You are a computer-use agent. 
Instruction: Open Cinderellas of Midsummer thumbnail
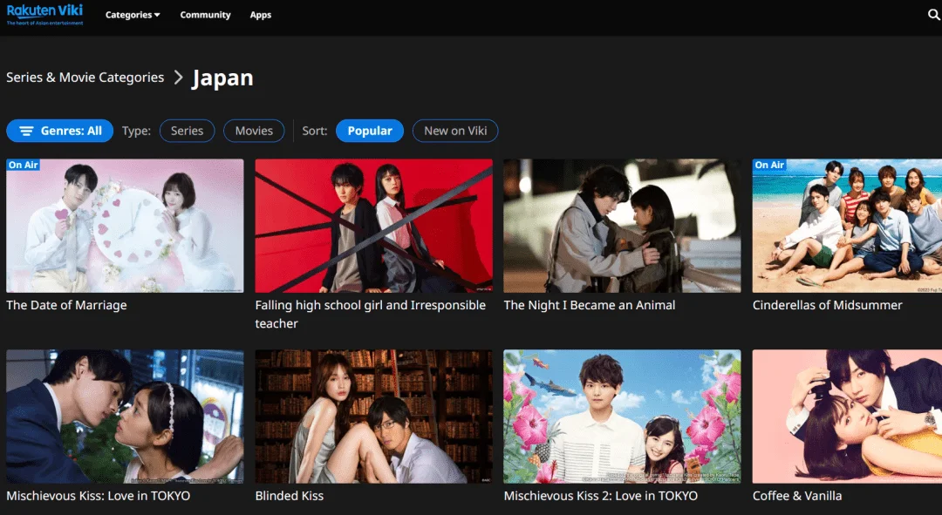pos(847,226)
